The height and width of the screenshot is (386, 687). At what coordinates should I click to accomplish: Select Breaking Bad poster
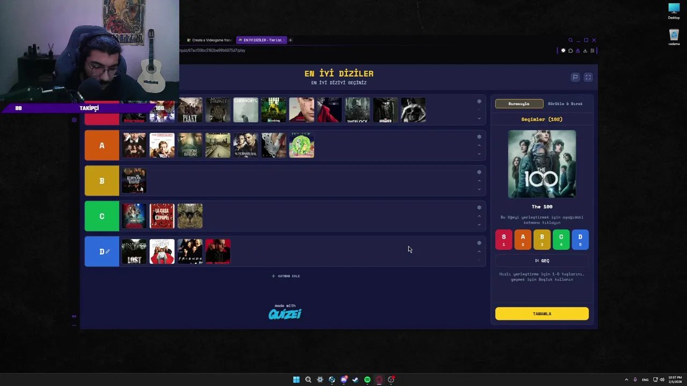[274, 110]
